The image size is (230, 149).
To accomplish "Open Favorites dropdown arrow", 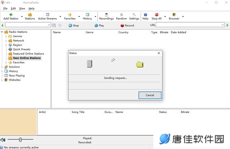I will pyautogui.click(x=79, y=17).
